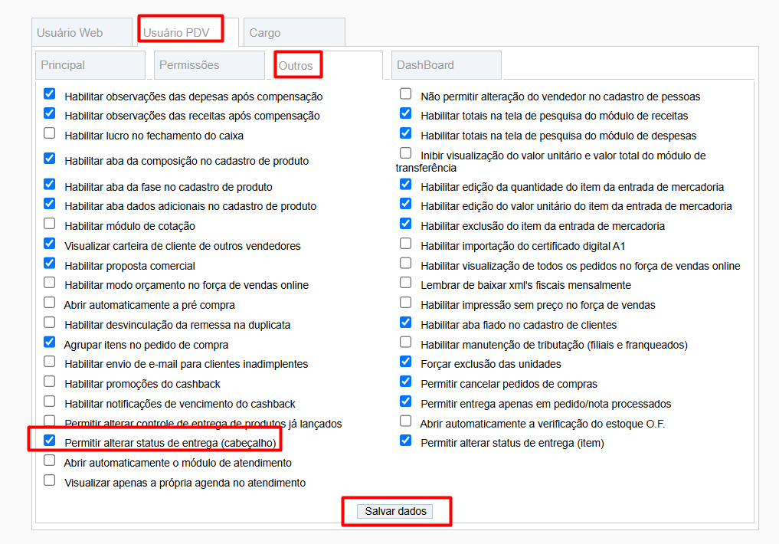Toggle Habilitar aba da composição no cadastro
The image size is (779, 544).
point(49,158)
